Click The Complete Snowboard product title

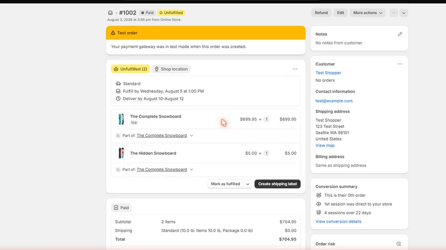156,117
